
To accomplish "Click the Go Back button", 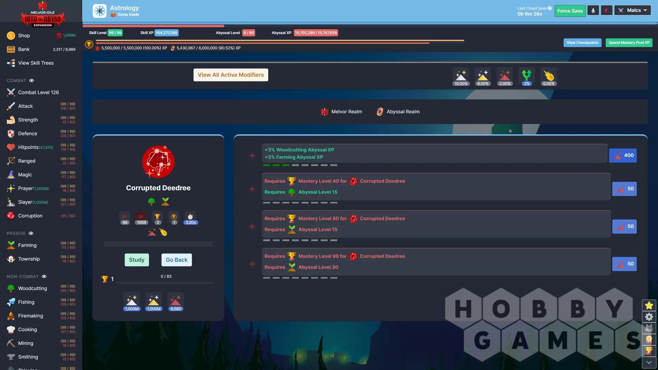I will click(176, 260).
